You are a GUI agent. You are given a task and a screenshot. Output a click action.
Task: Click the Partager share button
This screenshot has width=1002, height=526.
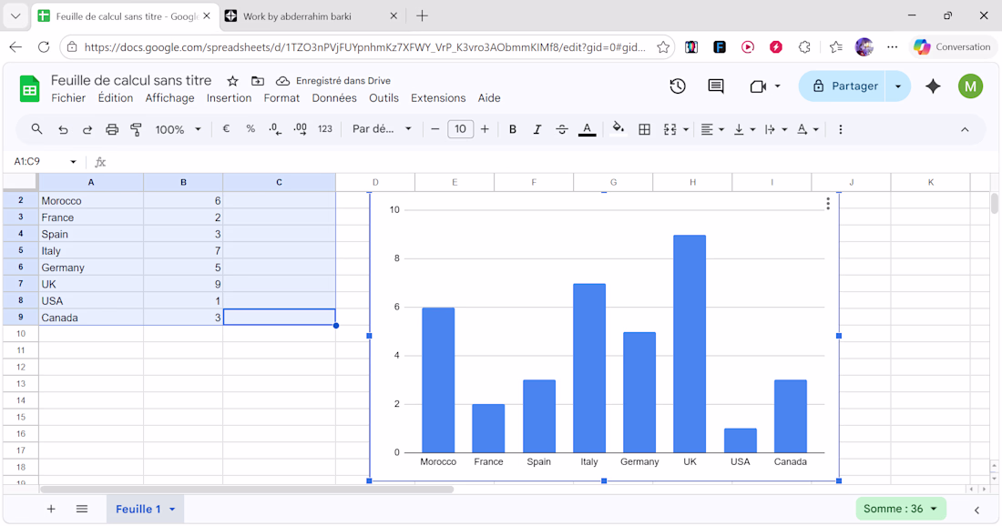click(843, 86)
